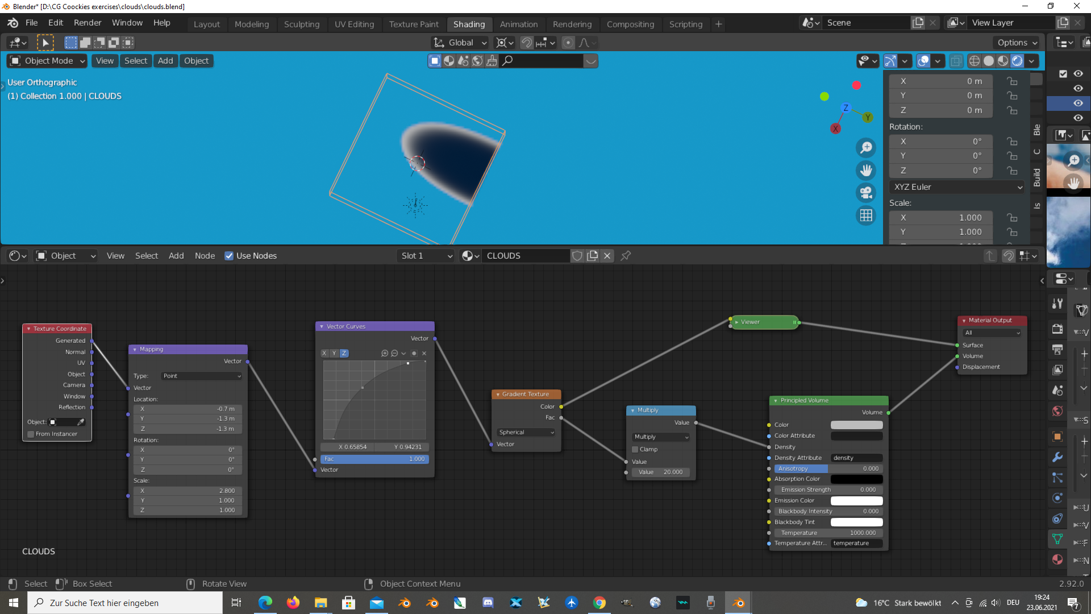Image resolution: width=1091 pixels, height=614 pixels.
Task: Click the fake user shield icon next to CLOUDS
Action: coord(577,256)
